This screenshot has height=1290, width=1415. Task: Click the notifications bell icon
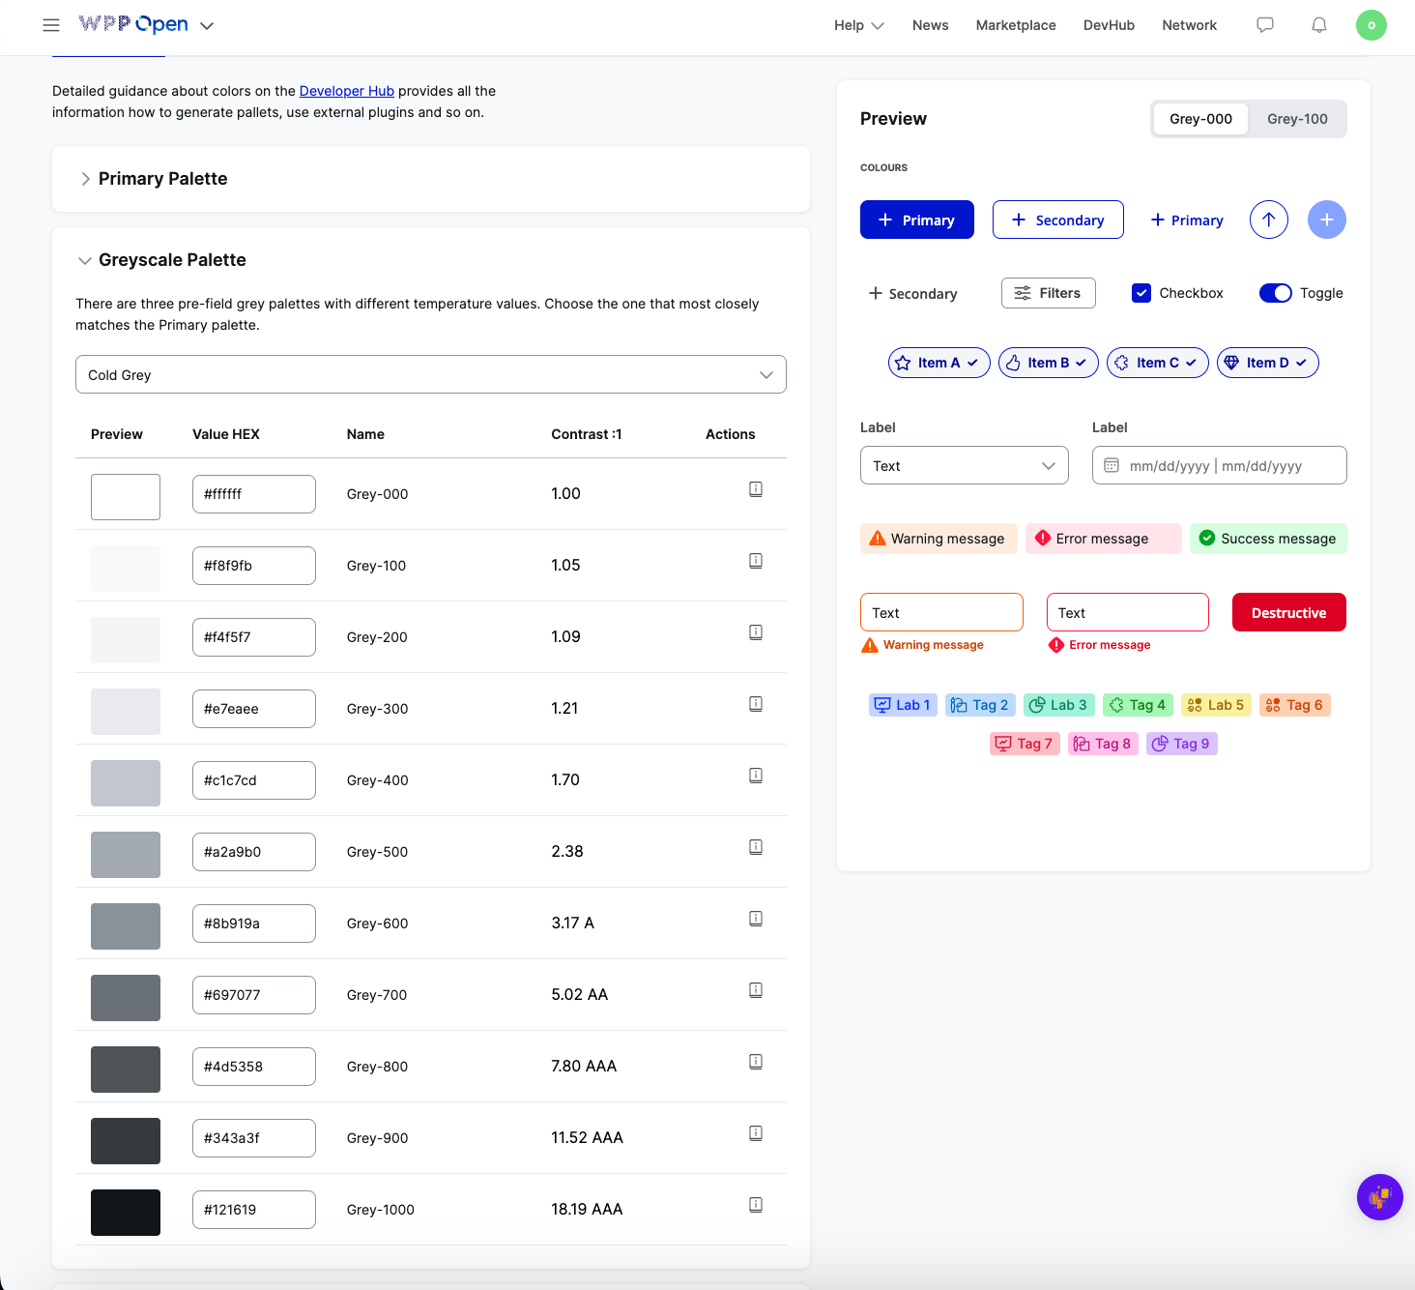tap(1318, 25)
